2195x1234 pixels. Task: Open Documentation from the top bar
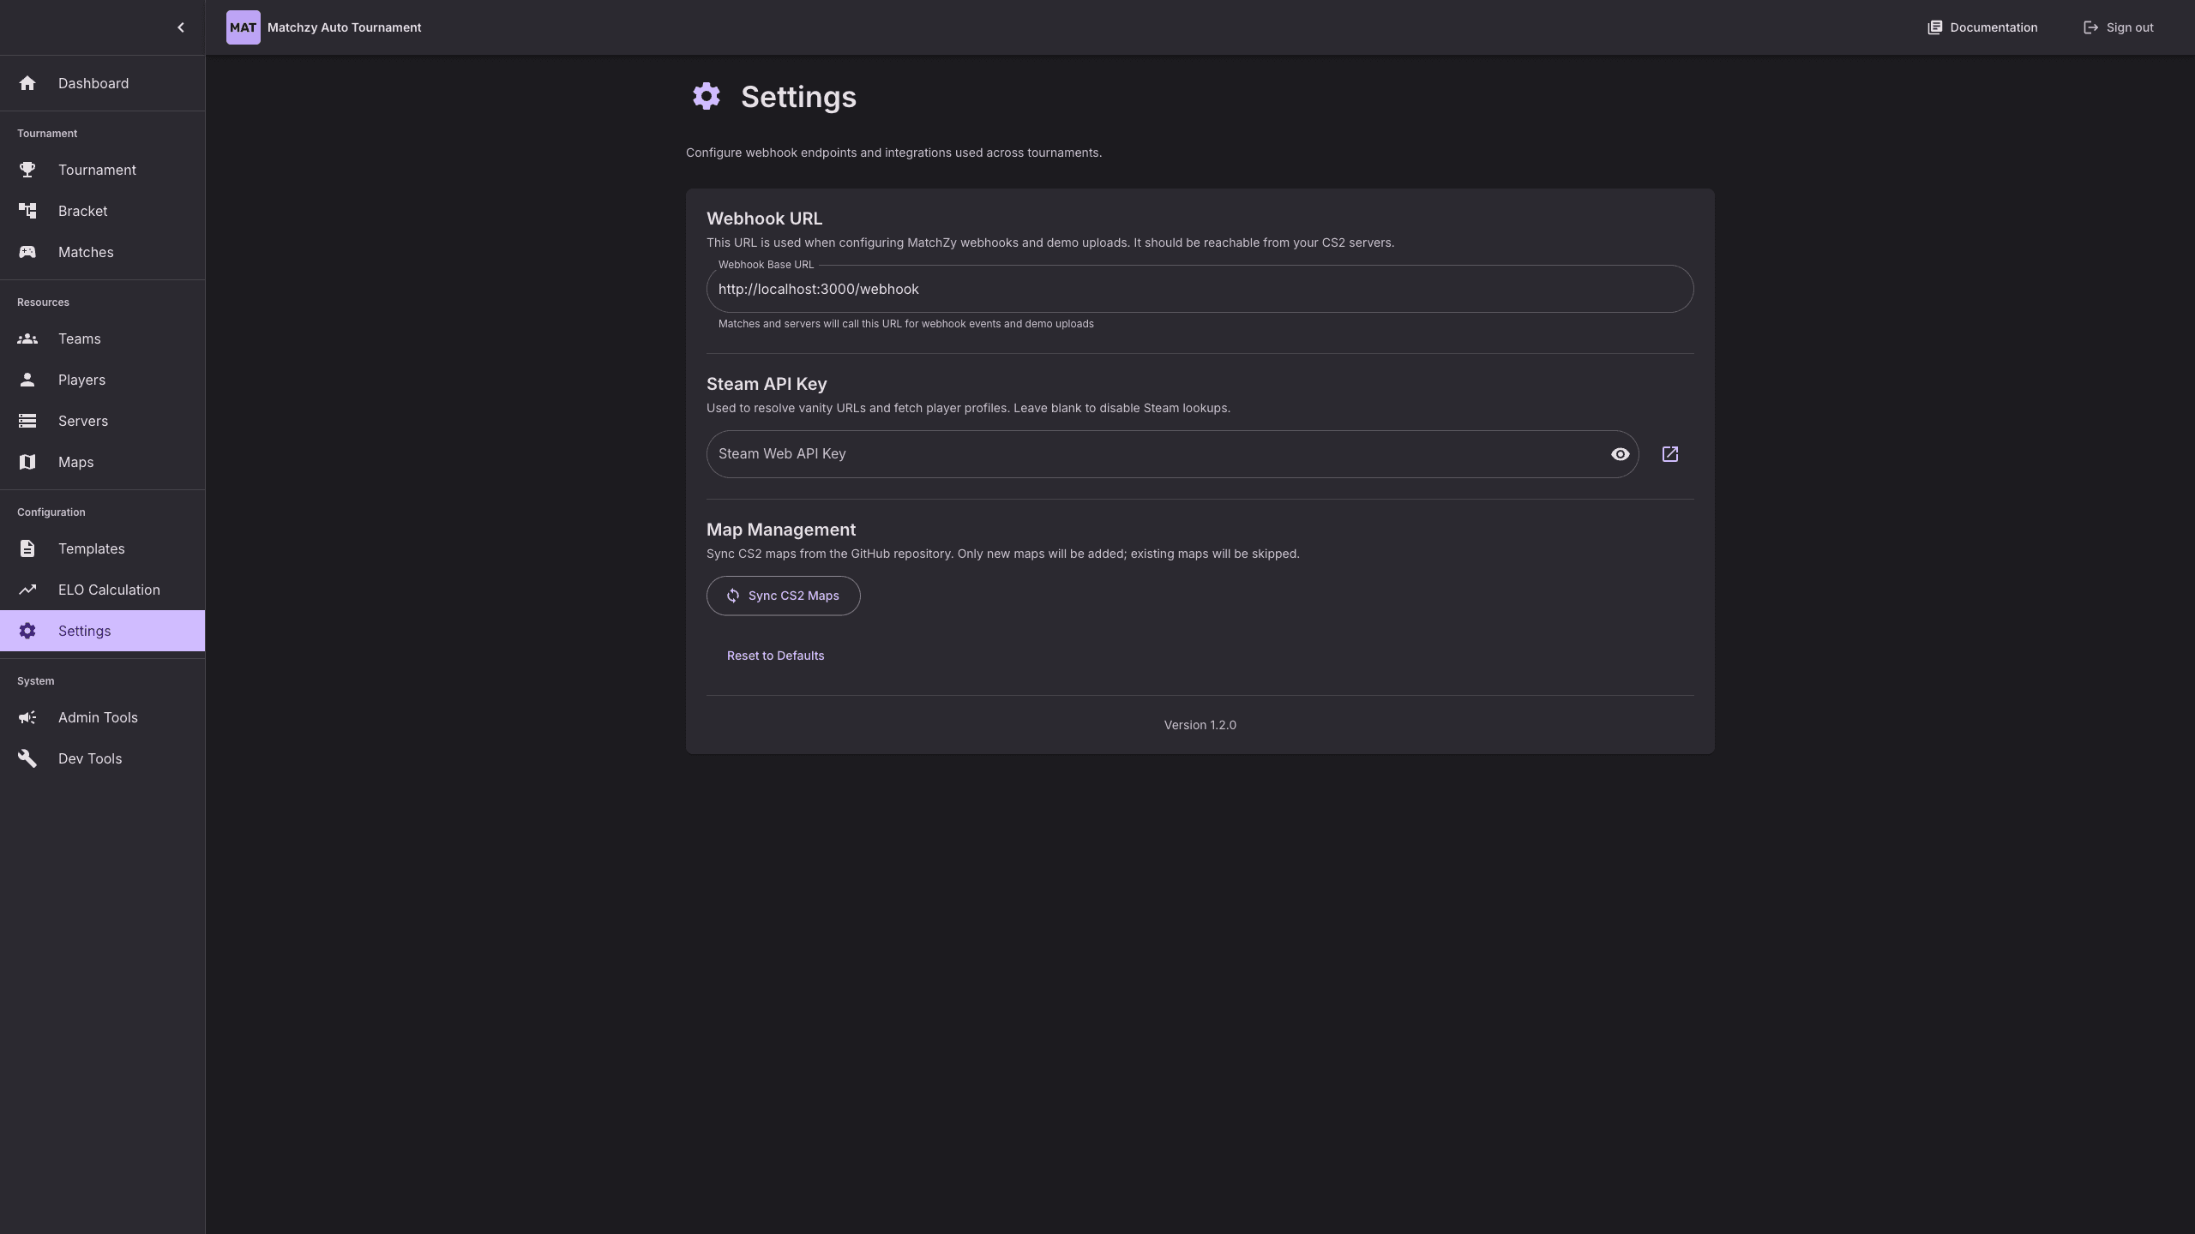[x=1982, y=27]
